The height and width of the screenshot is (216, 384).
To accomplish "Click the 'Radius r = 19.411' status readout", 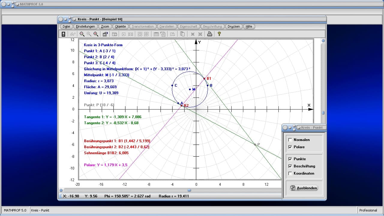I will 174,196.
